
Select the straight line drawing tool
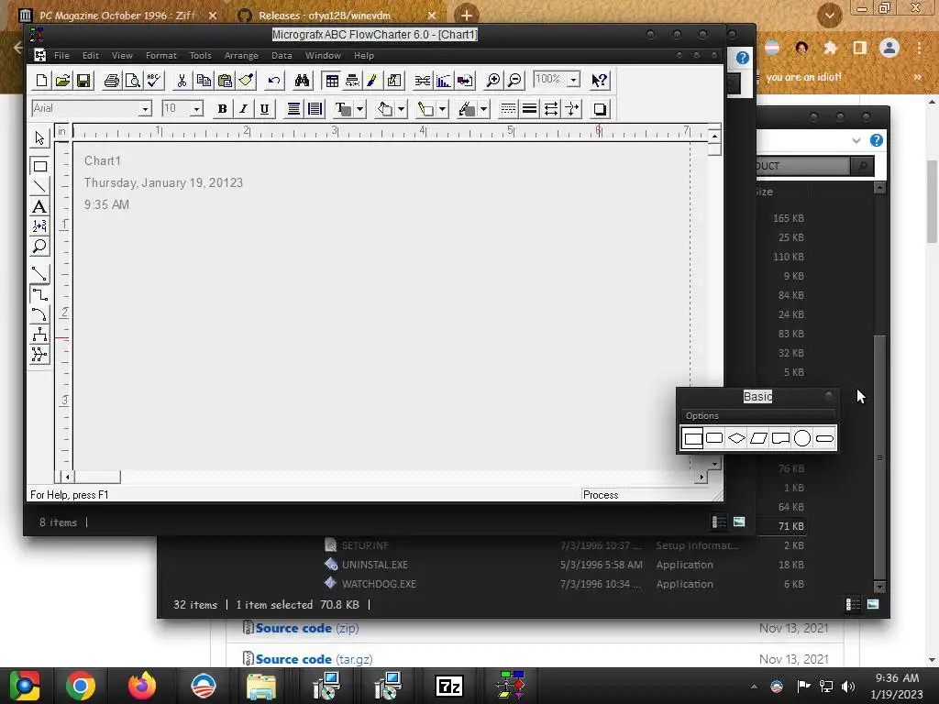[39, 186]
